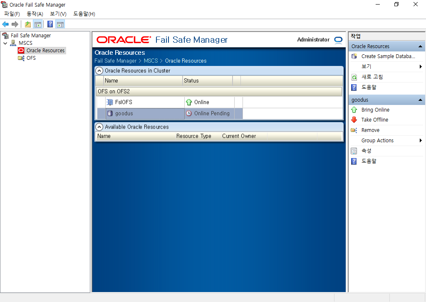Click the toolbar Help question mark icon

coord(50,24)
